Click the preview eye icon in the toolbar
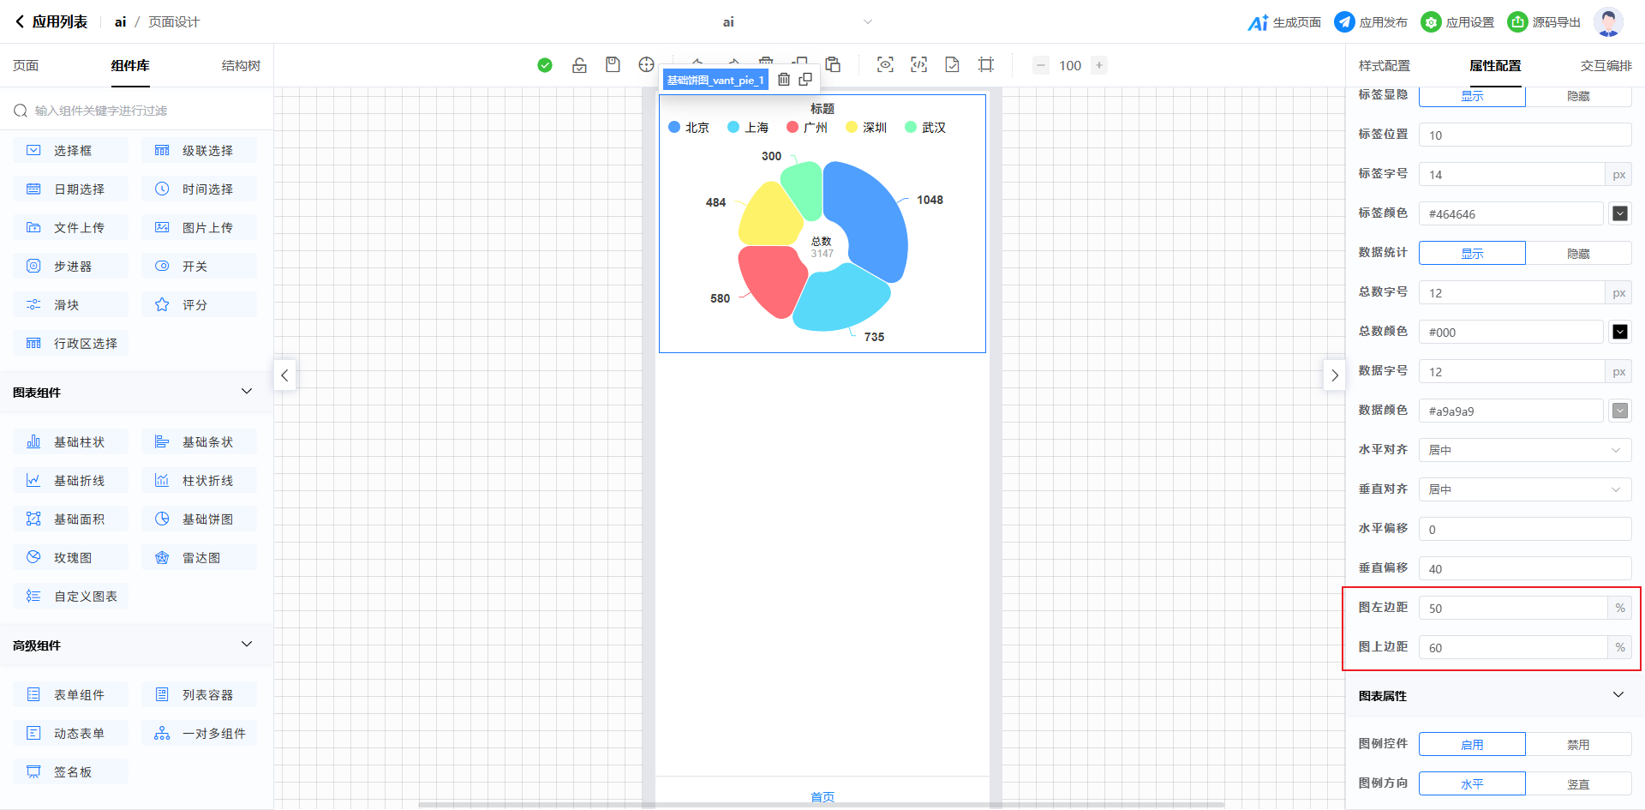 point(885,65)
